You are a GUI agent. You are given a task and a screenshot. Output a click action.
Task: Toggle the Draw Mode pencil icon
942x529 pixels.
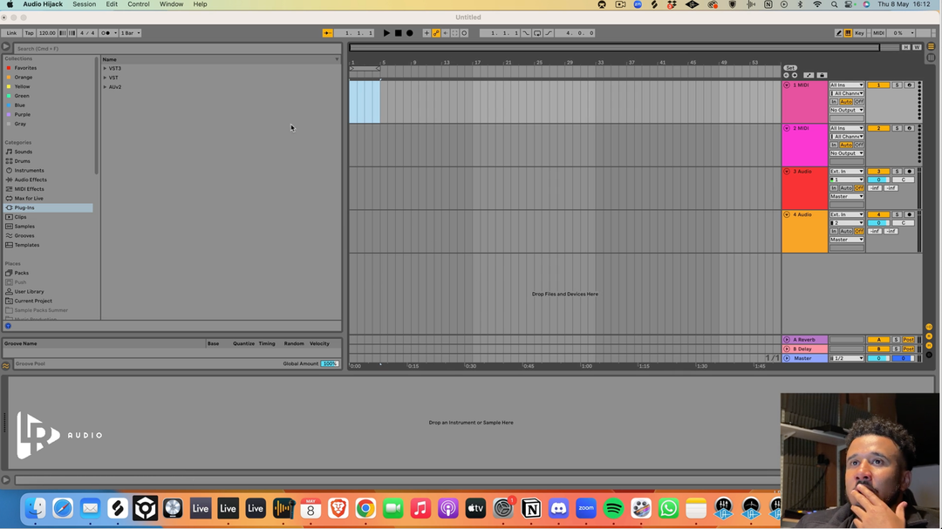click(839, 33)
